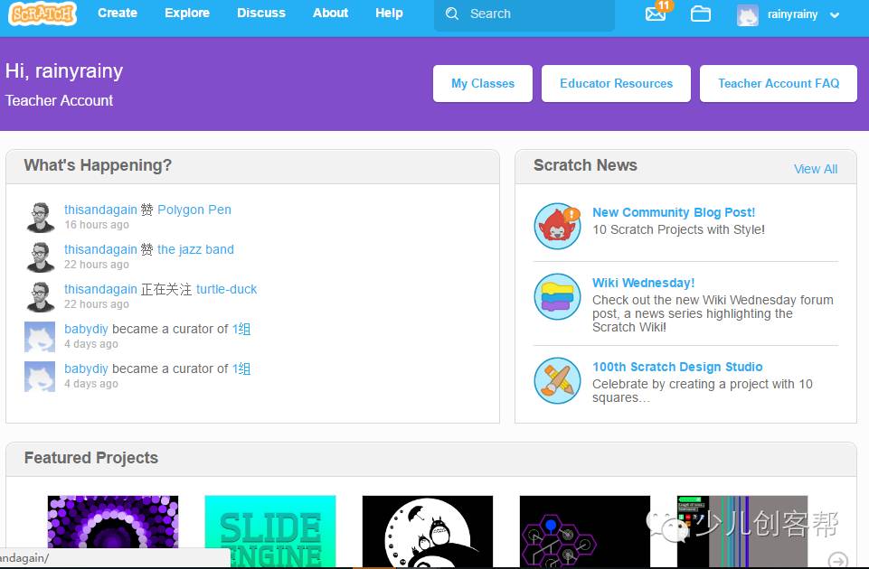Click the New Community Blog Post icon
869x569 pixels.
click(x=558, y=226)
